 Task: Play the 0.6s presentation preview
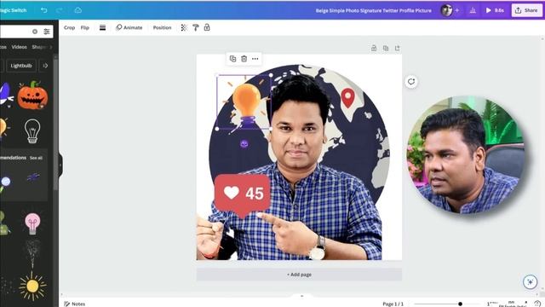coord(495,10)
